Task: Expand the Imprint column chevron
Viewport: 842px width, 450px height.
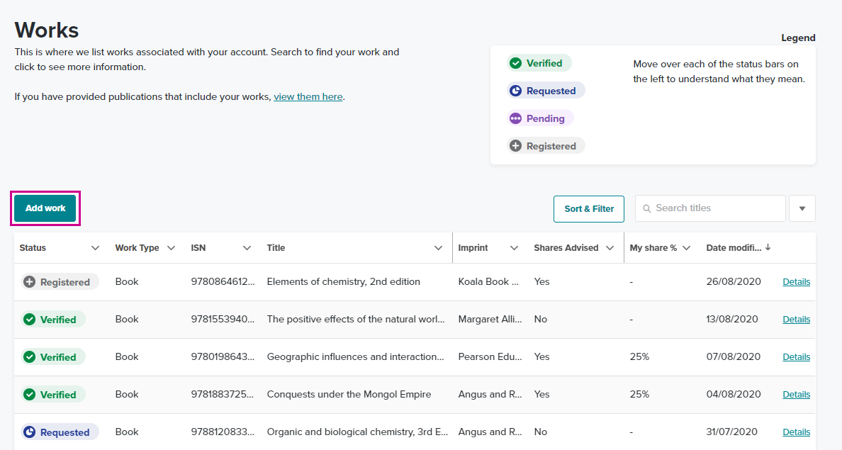Action: click(514, 248)
